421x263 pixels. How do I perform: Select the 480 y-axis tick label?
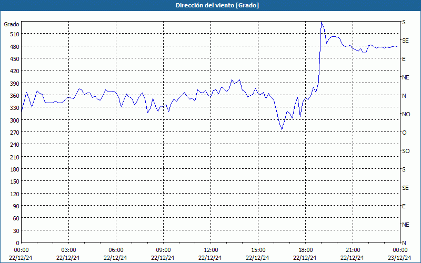coord(14,47)
